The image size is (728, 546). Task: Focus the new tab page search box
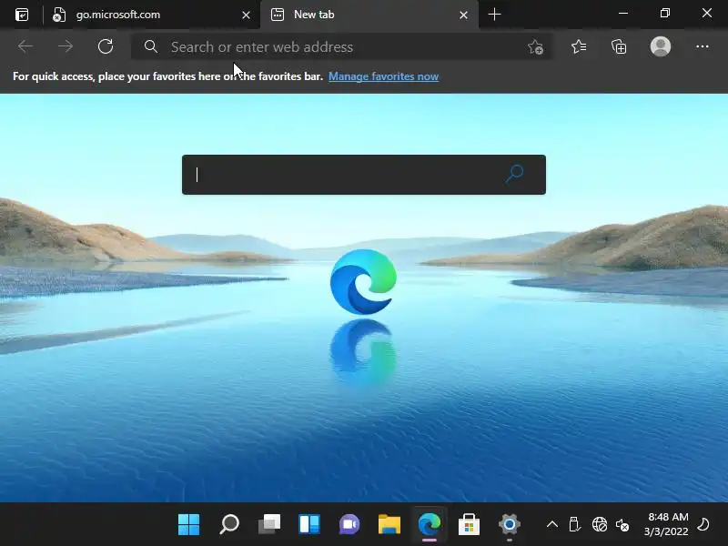tap(364, 175)
